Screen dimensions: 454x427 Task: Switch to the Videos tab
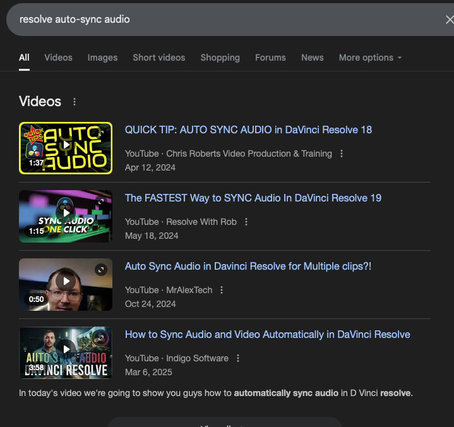(58, 57)
